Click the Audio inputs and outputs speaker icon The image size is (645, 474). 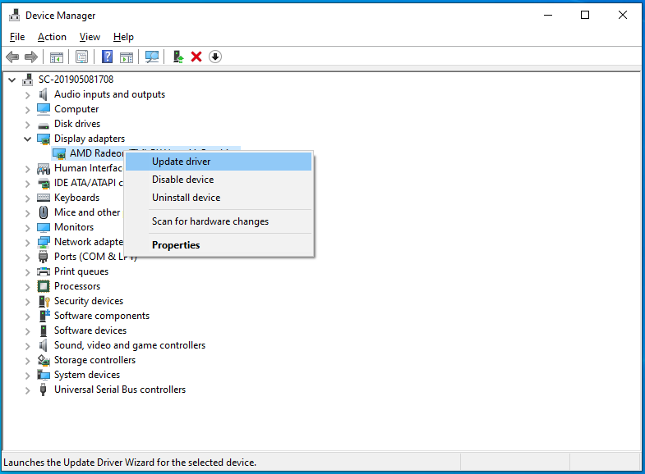point(43,94)
